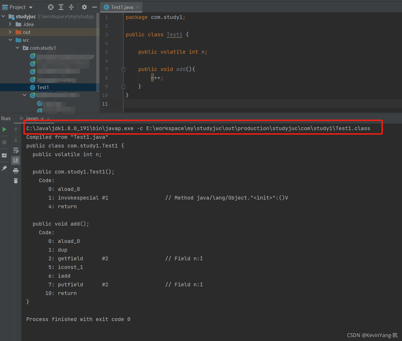Fold the add() method at line 7
The image size is (402, 341).
point(124,69)
